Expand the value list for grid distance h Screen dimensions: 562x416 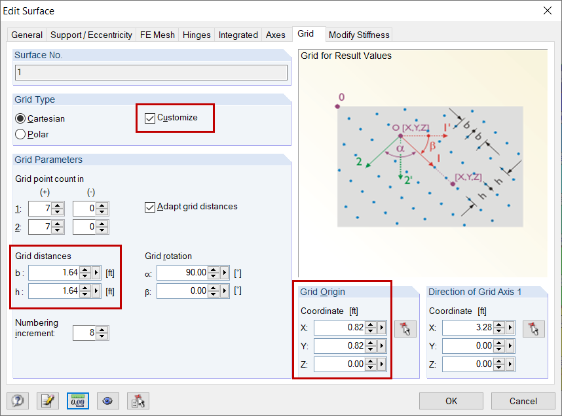(x=95, y=290)
